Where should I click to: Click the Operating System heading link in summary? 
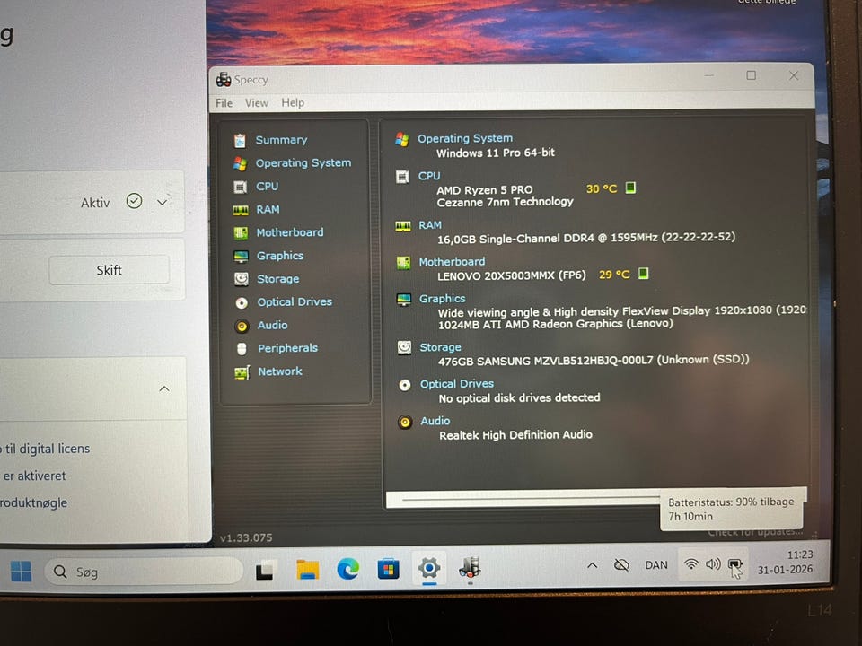click(x=465, y=138)
